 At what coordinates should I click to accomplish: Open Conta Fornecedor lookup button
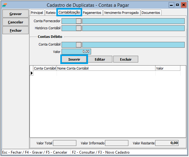pos(79,21)
